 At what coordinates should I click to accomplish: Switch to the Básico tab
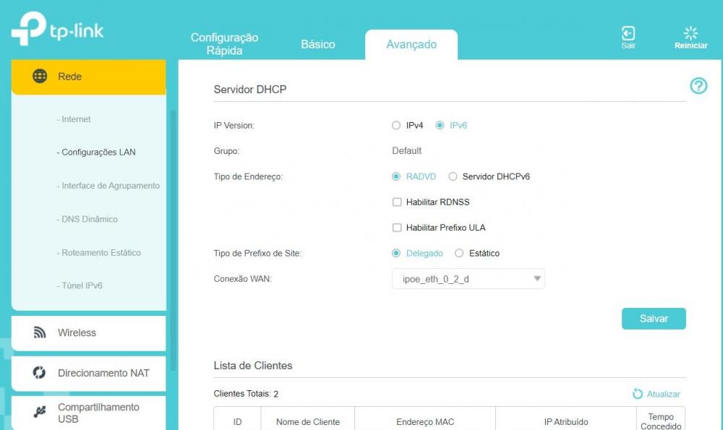tap(318, 45)
